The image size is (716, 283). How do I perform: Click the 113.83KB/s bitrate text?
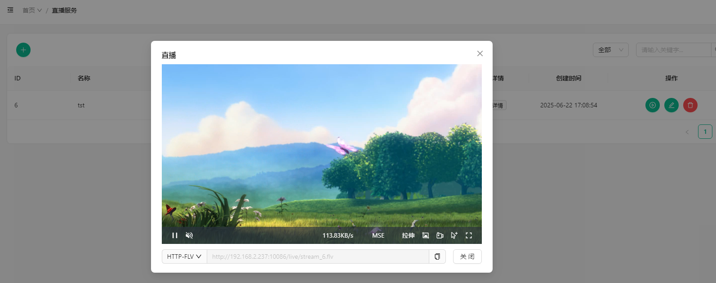coord(338,235)
